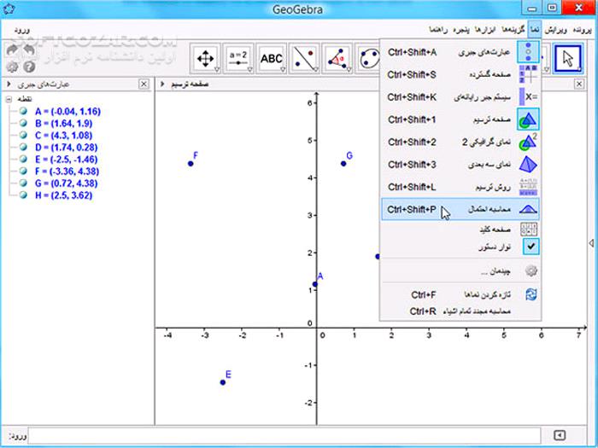598x448 pixels.
Task: Click point F in the graphics view
Action: coord(191,164)
